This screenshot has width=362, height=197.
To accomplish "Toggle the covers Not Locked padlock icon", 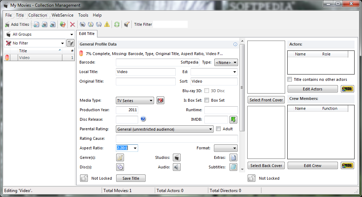I will tap(251, 178).
